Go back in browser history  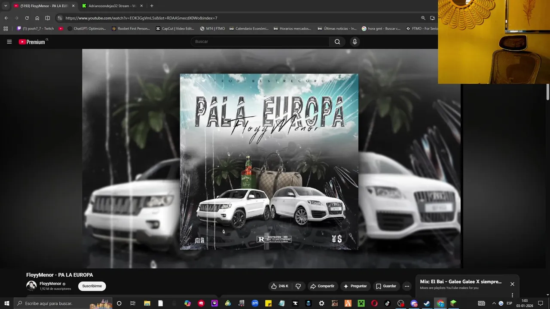click(6, 18)
